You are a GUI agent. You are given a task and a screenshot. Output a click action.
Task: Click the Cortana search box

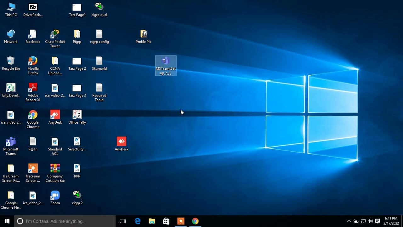tap(65, 221)
